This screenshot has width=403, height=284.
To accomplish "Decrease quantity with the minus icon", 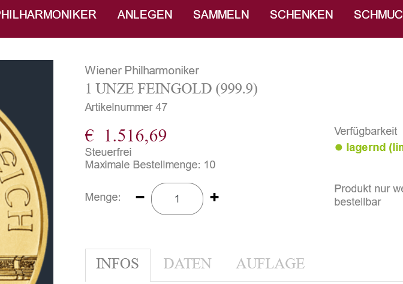I will click(140, 197).
